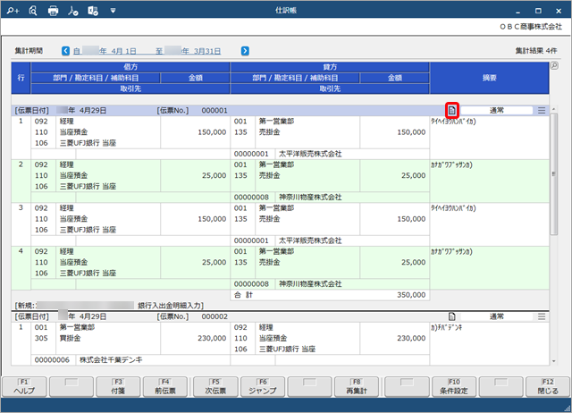Click the 借方 column header
The image size is (572, 413).
(130, 67)
